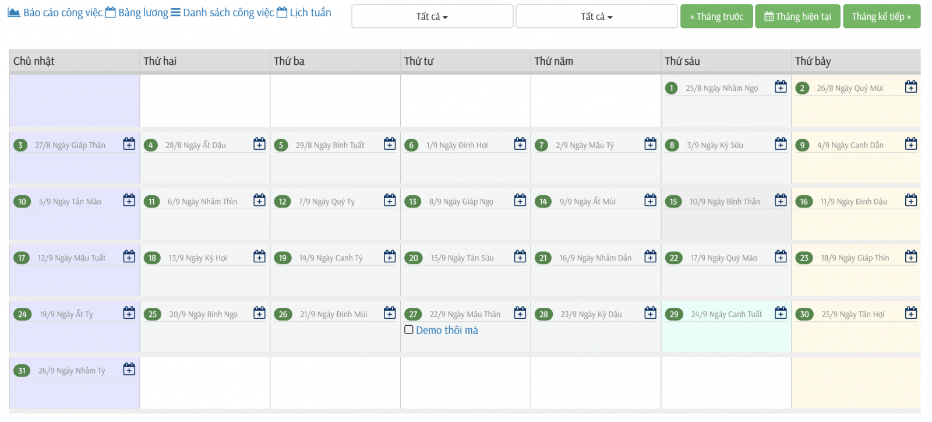Click the green day badge 27

pos(413,314)
